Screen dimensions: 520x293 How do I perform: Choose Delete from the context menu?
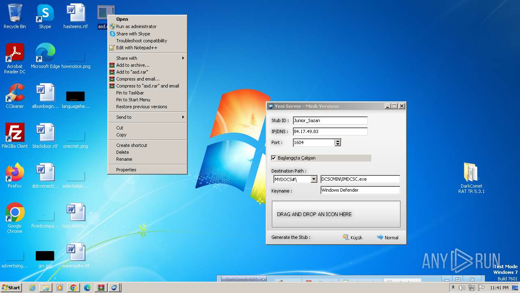pos(147,152)
